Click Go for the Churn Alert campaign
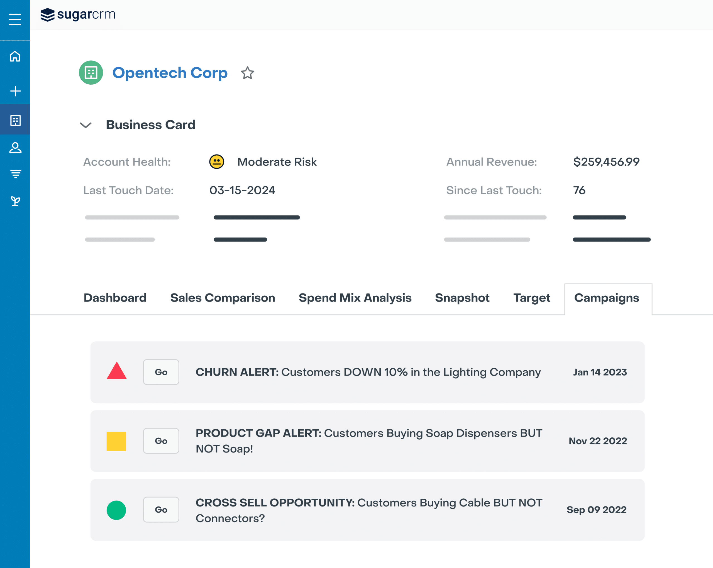The image size is (713, 568). coord(161,371)
